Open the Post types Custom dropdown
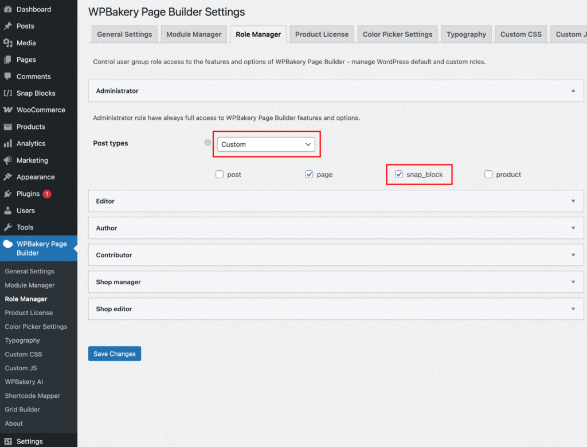This screenshot has width=587, height=447. [x=266, y=144]
